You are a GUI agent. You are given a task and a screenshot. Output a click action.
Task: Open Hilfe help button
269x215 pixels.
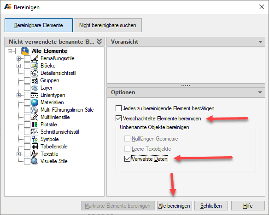tap(248, 206)
